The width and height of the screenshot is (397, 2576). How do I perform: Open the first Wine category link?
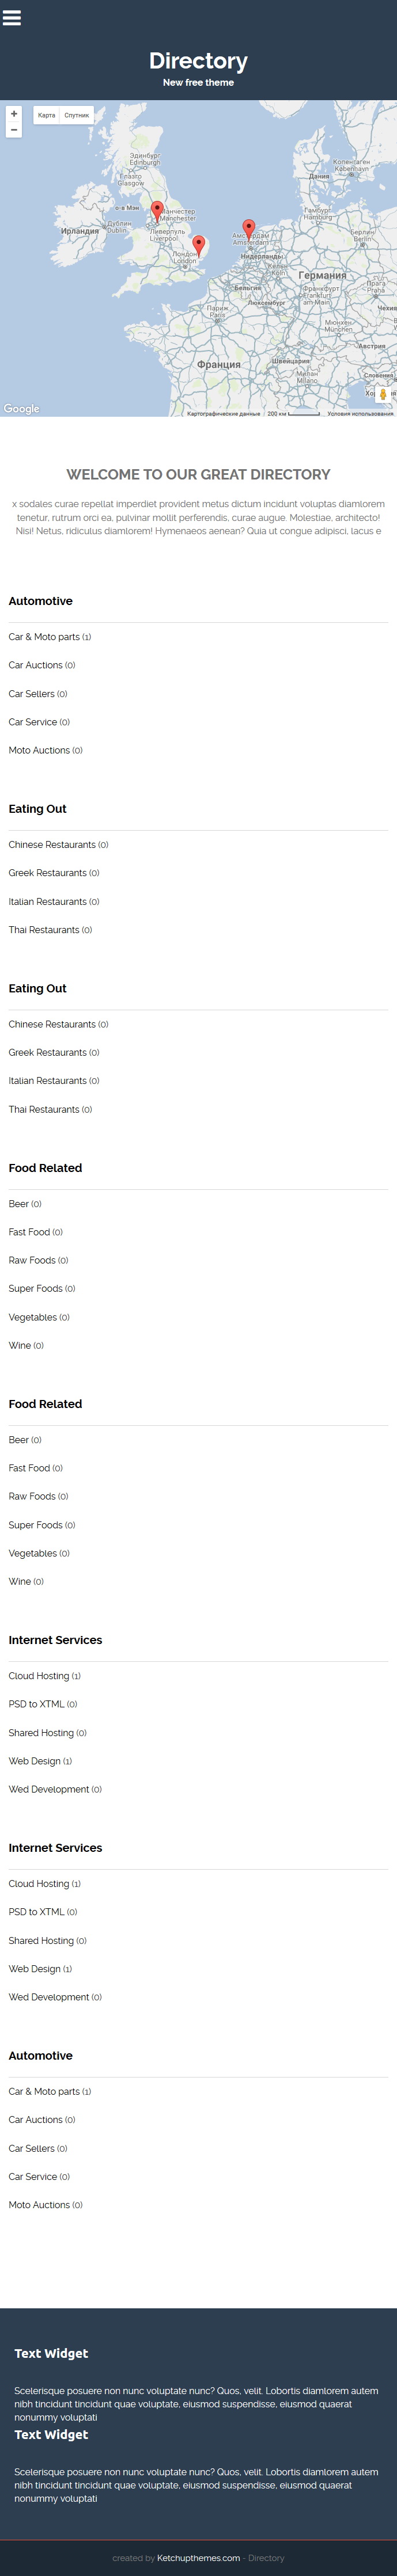pos(20,1345)
